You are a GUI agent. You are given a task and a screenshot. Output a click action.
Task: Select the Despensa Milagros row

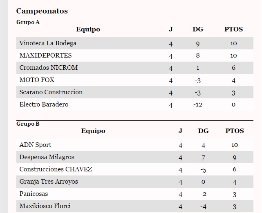pos(135,157)
